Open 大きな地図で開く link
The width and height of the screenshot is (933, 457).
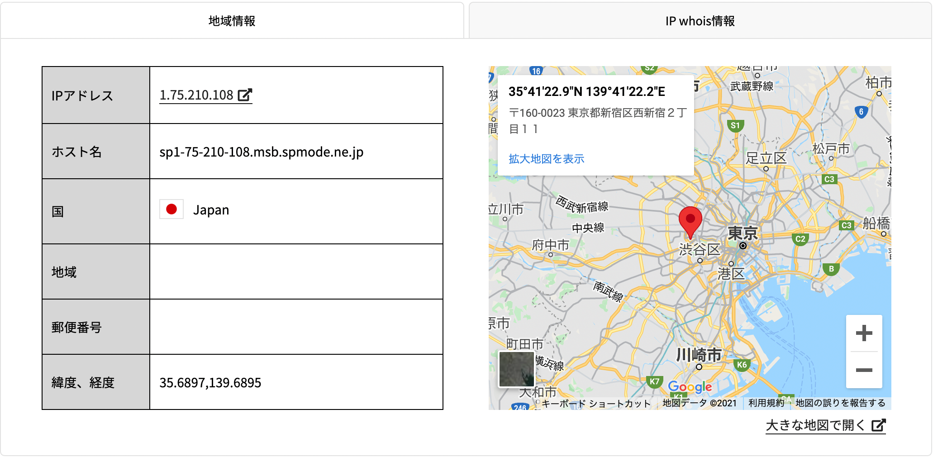[x=825, y=425]
